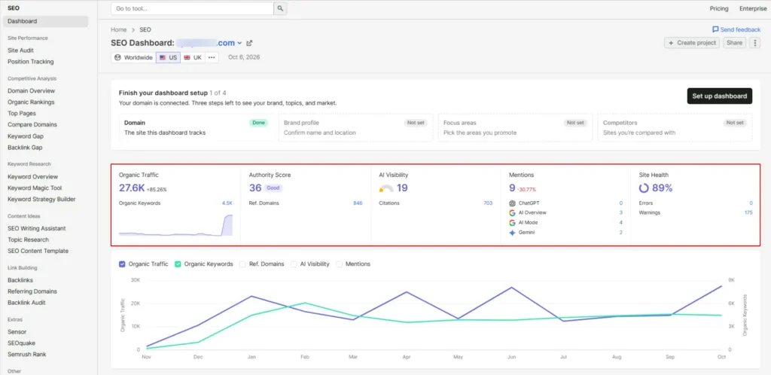
Task: Click the ChatGPT mentions icon
Action: pyautogui.click(x=512, y=203)
